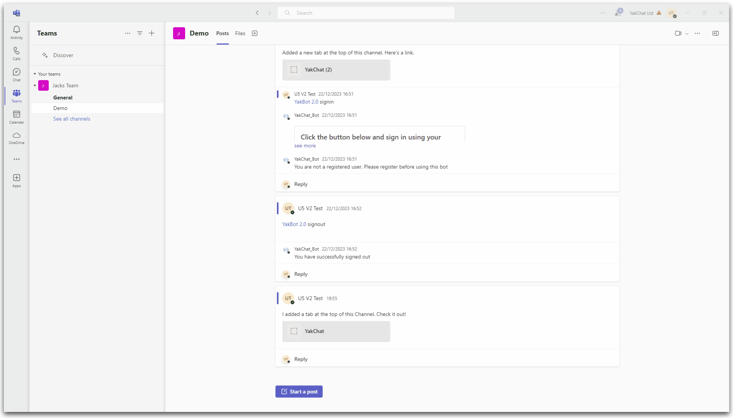This screenshot has width=733, height=418.
Task: Switch to the Posts tab
Action: (223, 33)
